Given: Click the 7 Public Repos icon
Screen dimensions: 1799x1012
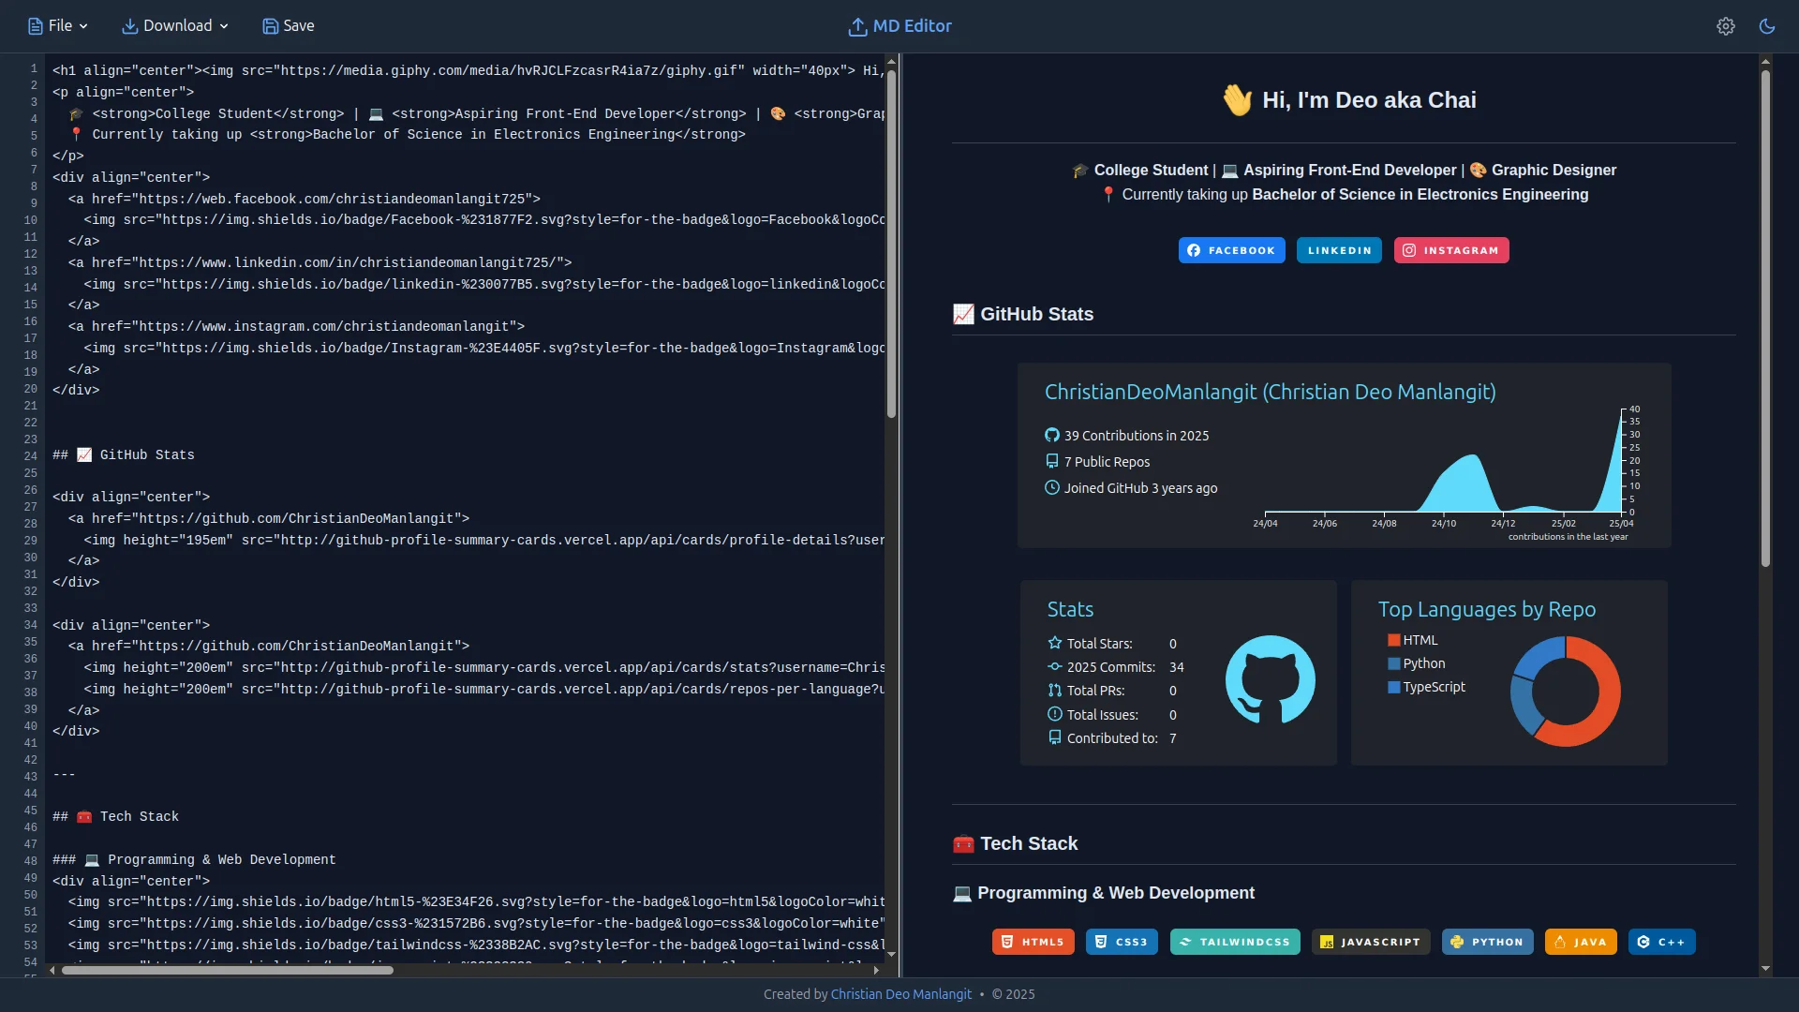Looking at the screenshot, I should tap(1052, 461).
